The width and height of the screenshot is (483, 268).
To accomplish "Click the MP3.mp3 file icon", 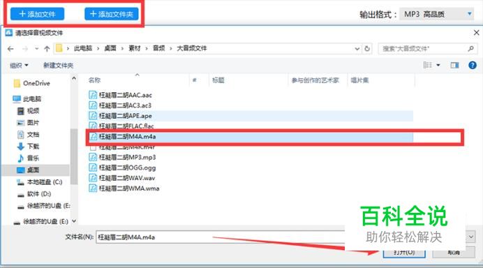I will (x=93, y=157).
